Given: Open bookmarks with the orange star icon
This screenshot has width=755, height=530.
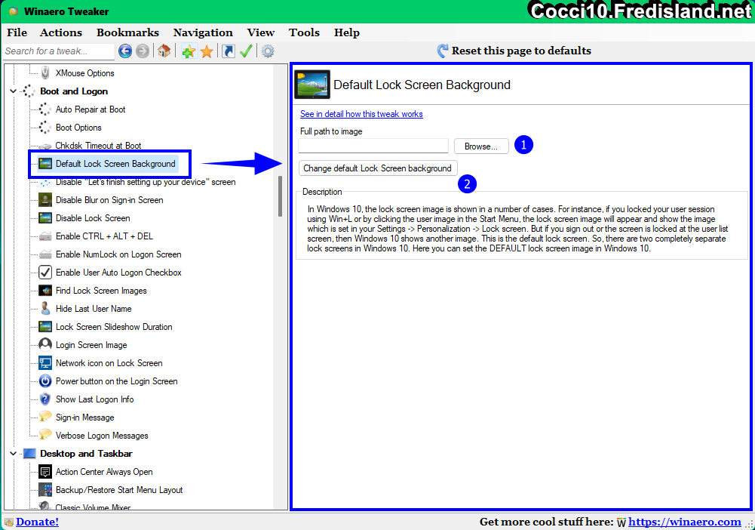Looking at the screenshot, I should click(207, 51).
